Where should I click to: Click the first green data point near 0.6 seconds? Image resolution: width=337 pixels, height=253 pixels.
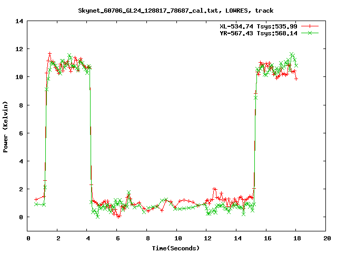pyautogui.click(x=36, y=204)
